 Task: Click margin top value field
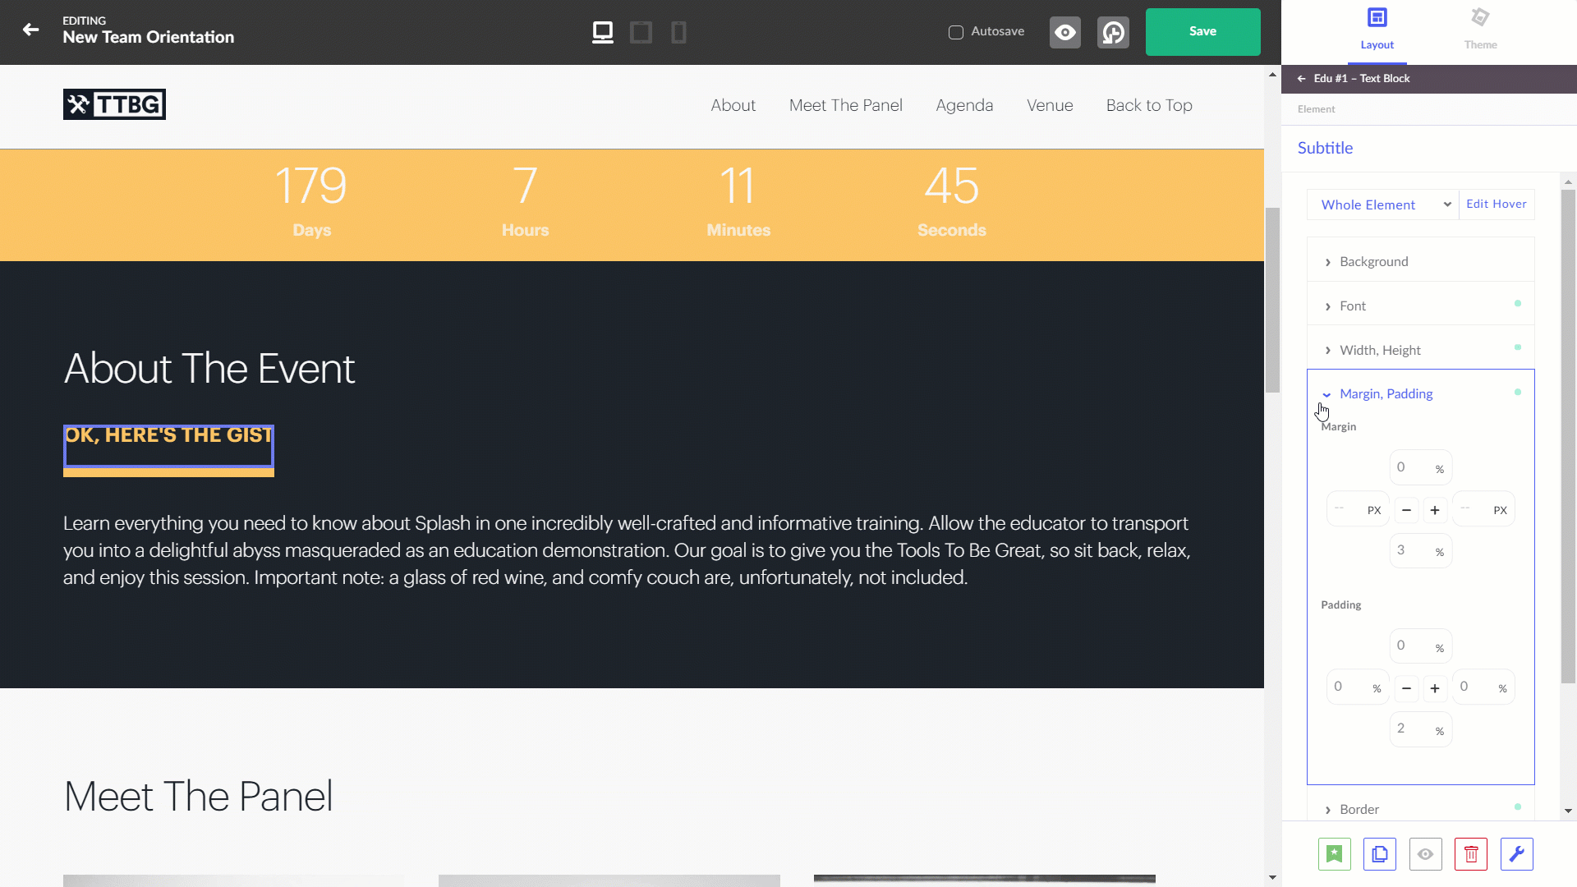pos(1421,467)
